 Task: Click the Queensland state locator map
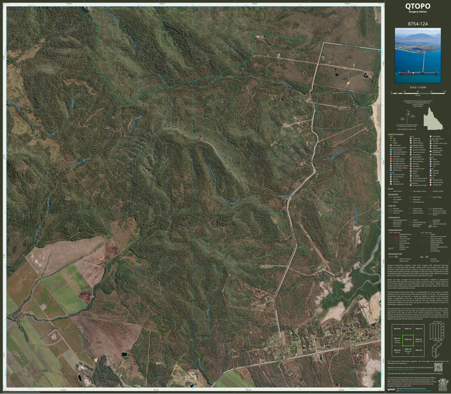pos(433,119)
